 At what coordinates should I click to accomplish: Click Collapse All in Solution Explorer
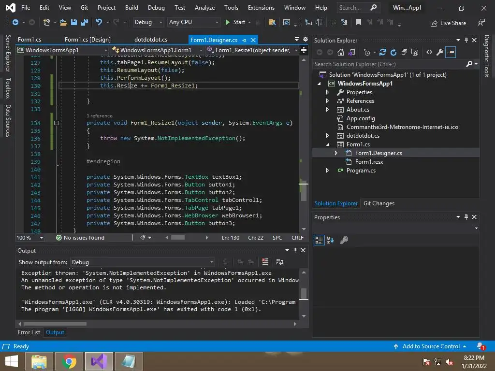pos(404,52)
